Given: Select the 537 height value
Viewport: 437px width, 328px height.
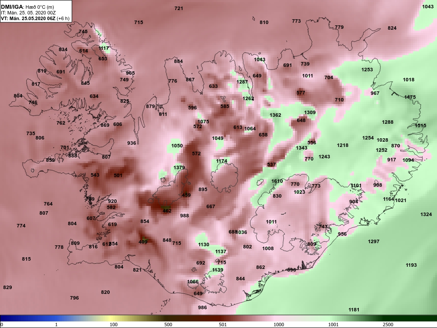Looking at the screenshot, I should point(271,164).
